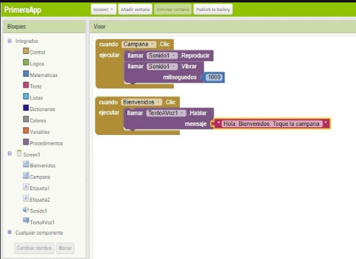Click the TextoAVoz1 label in tree

(x=42, y=222)
